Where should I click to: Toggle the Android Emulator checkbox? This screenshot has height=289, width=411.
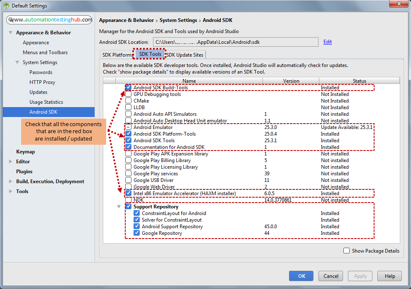point(128,127)
